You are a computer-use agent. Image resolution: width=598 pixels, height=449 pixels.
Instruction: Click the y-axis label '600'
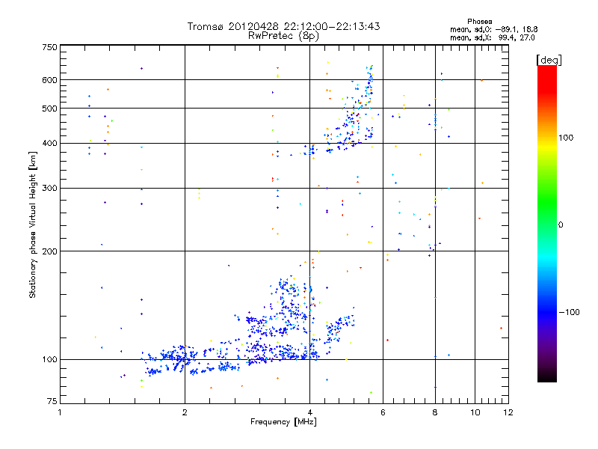click(50, 80)
